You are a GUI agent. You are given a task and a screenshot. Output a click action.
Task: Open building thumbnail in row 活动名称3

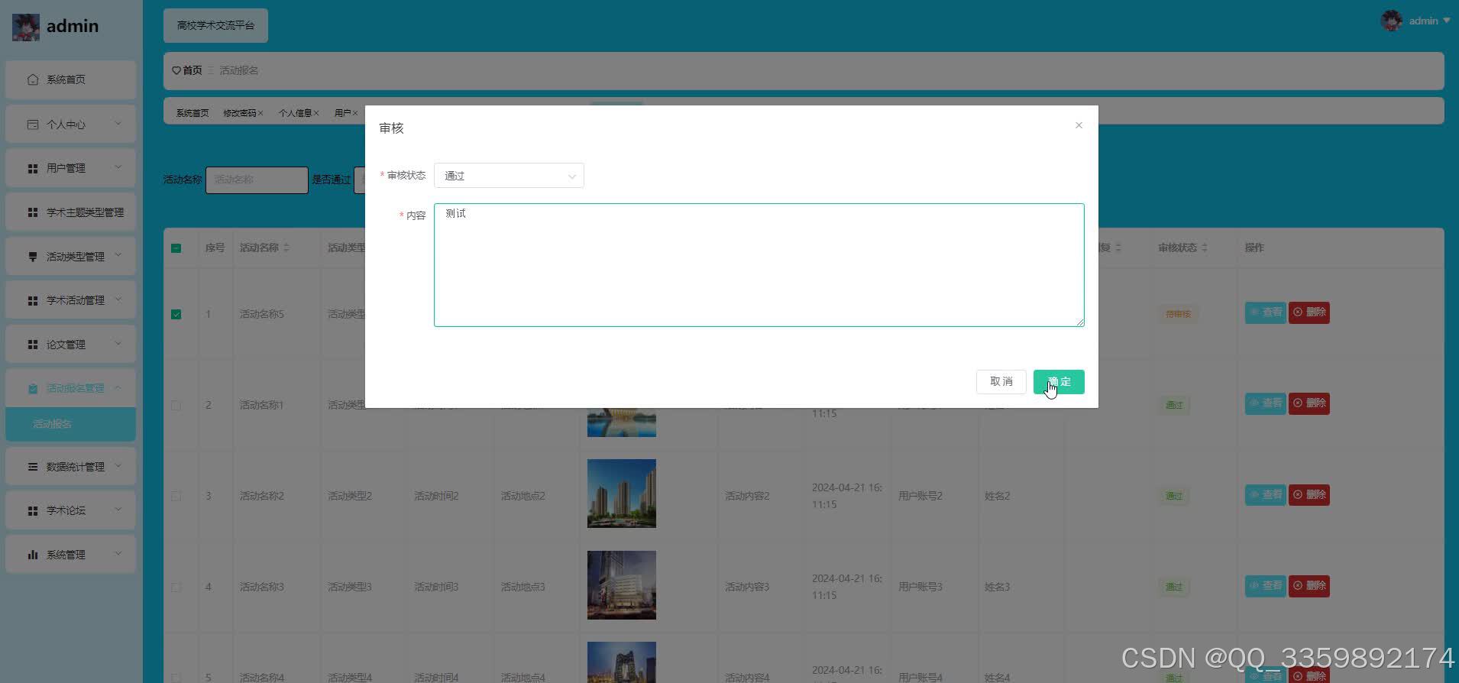621,585
